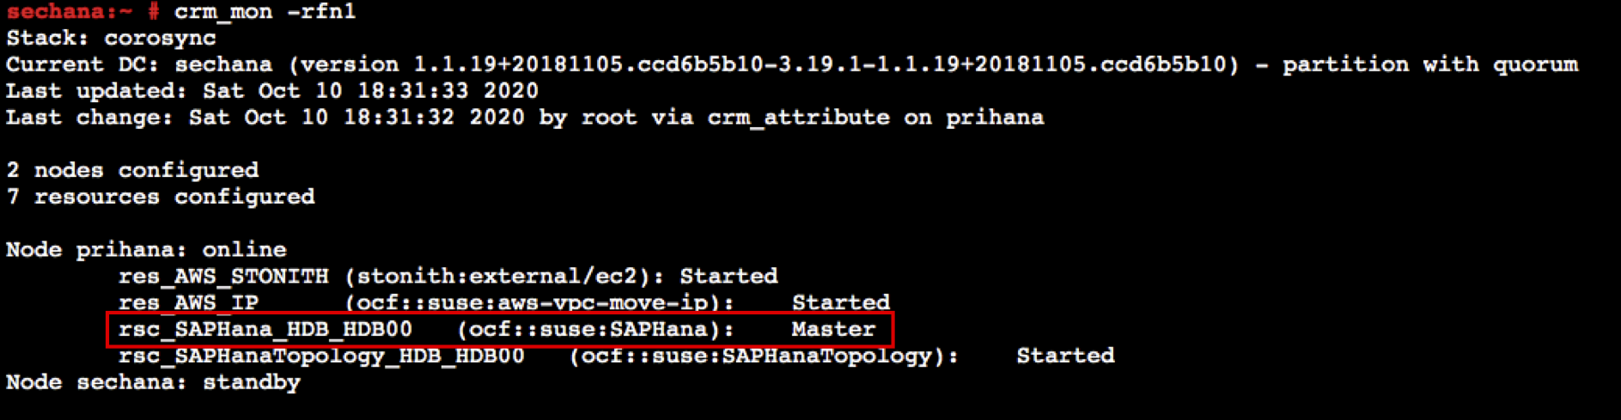
Task: Click the res_AWS_IP resource name
Action: pyautogui.click(x=188, y=302)
